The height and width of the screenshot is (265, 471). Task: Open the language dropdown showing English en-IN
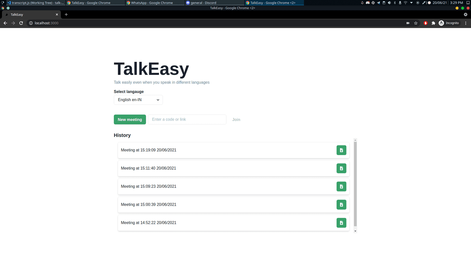point(138,100)
